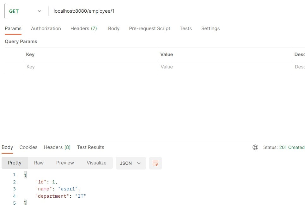305x205 pixels.
Task: Open the request Headers (7) tab
Action: click(x=83, y=29)
